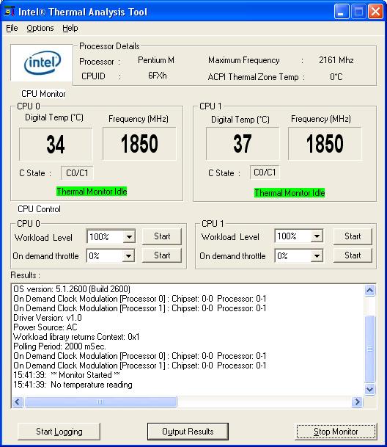The image size is (387, 447).
Task: Click results scroll down arrow
Action: [369, 389]
